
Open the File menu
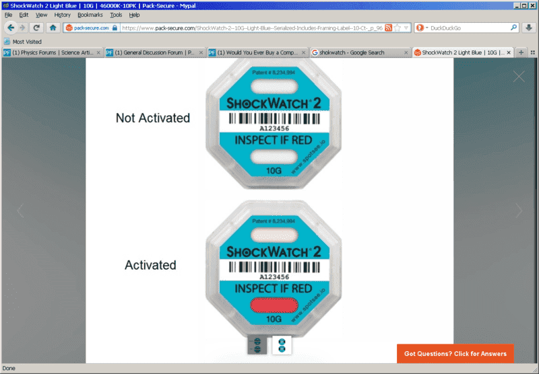click(8, 15)
